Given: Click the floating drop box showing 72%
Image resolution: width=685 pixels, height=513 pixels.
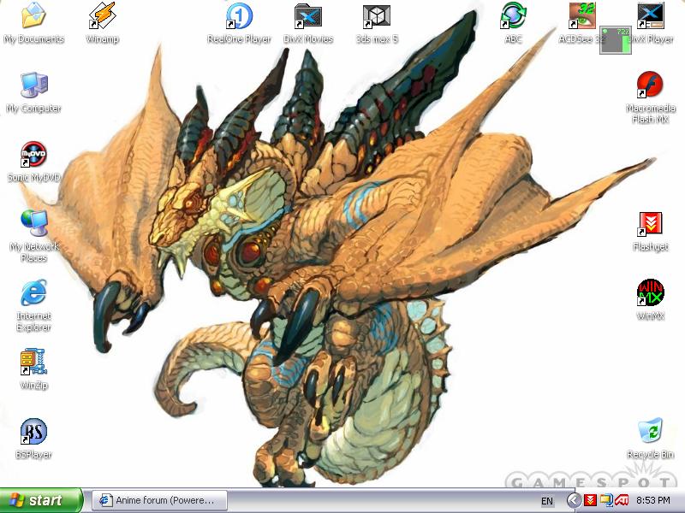Looking at the screenshot, I should 615,40.
